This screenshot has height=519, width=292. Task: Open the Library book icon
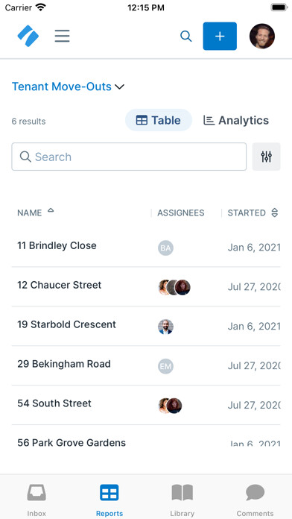(182, 493)
